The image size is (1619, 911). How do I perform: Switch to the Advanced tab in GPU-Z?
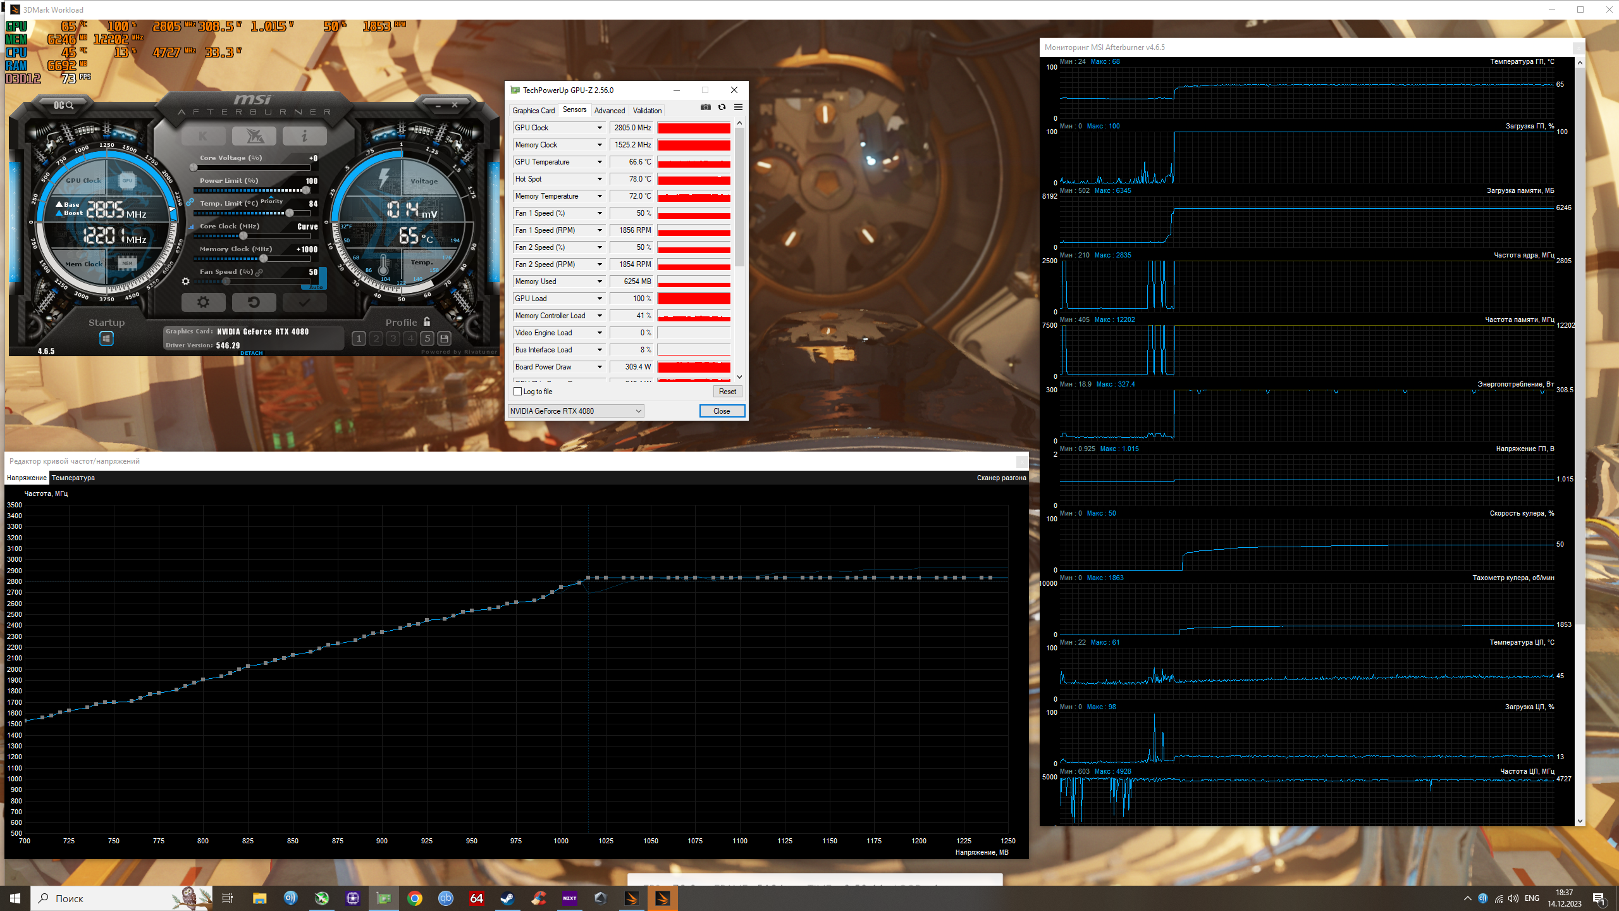609,111
